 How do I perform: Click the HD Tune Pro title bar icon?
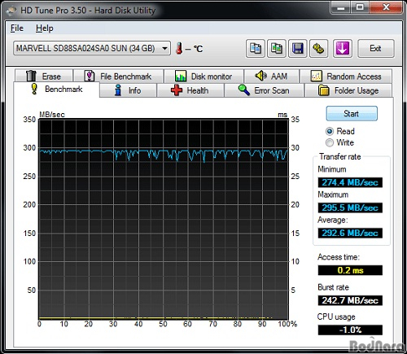(11, 11)
